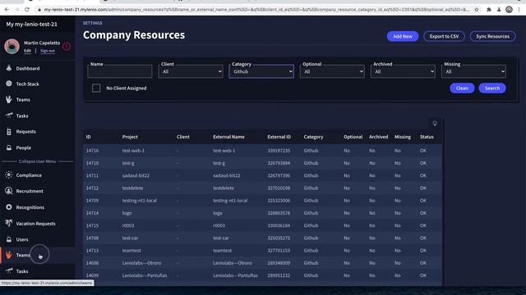The width and height of the screenshot is (526, 295).
Task: Click the Search button
Action: point(492,88)
